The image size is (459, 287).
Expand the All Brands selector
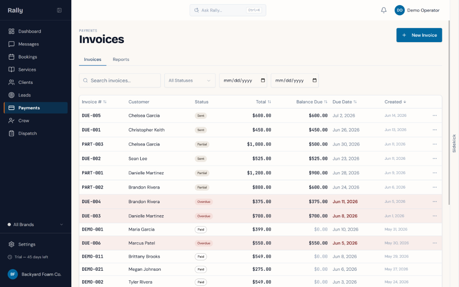click(36, 225)
